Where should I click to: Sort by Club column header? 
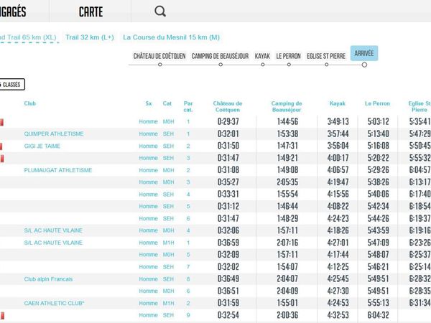[30, 103]
